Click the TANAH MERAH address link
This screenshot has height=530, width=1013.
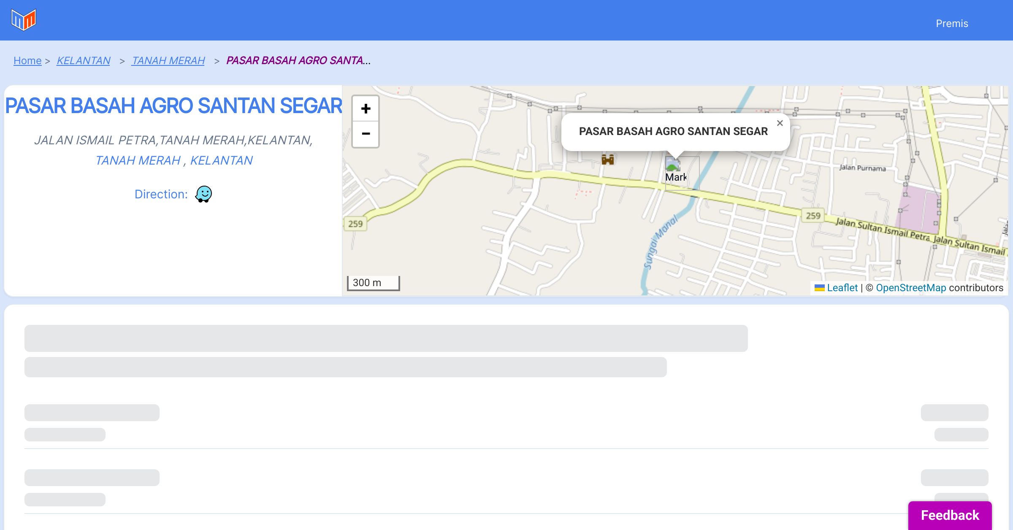(138, 160)
